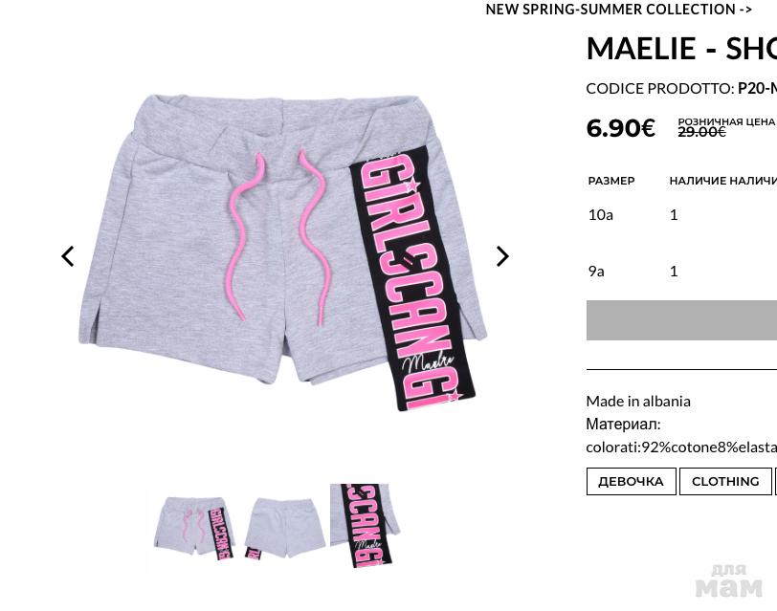Show the previous product image

point(67,256)
